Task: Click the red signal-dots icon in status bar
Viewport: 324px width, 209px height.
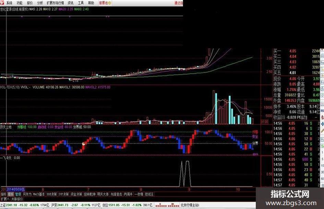Action: 167,205
